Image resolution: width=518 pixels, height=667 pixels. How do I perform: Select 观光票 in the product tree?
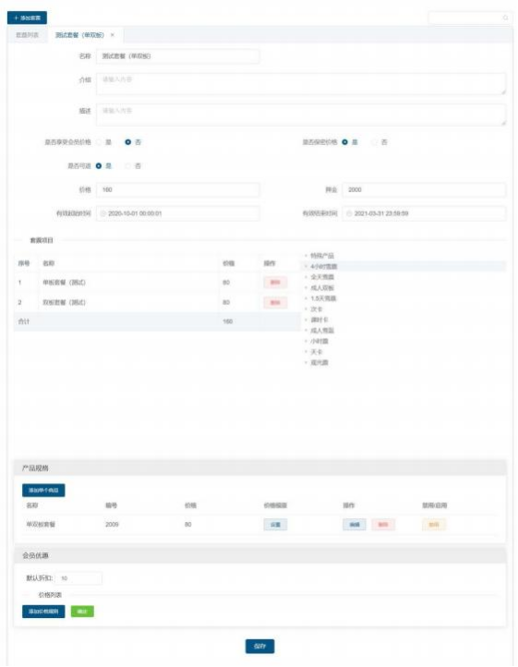click(319, 362)
